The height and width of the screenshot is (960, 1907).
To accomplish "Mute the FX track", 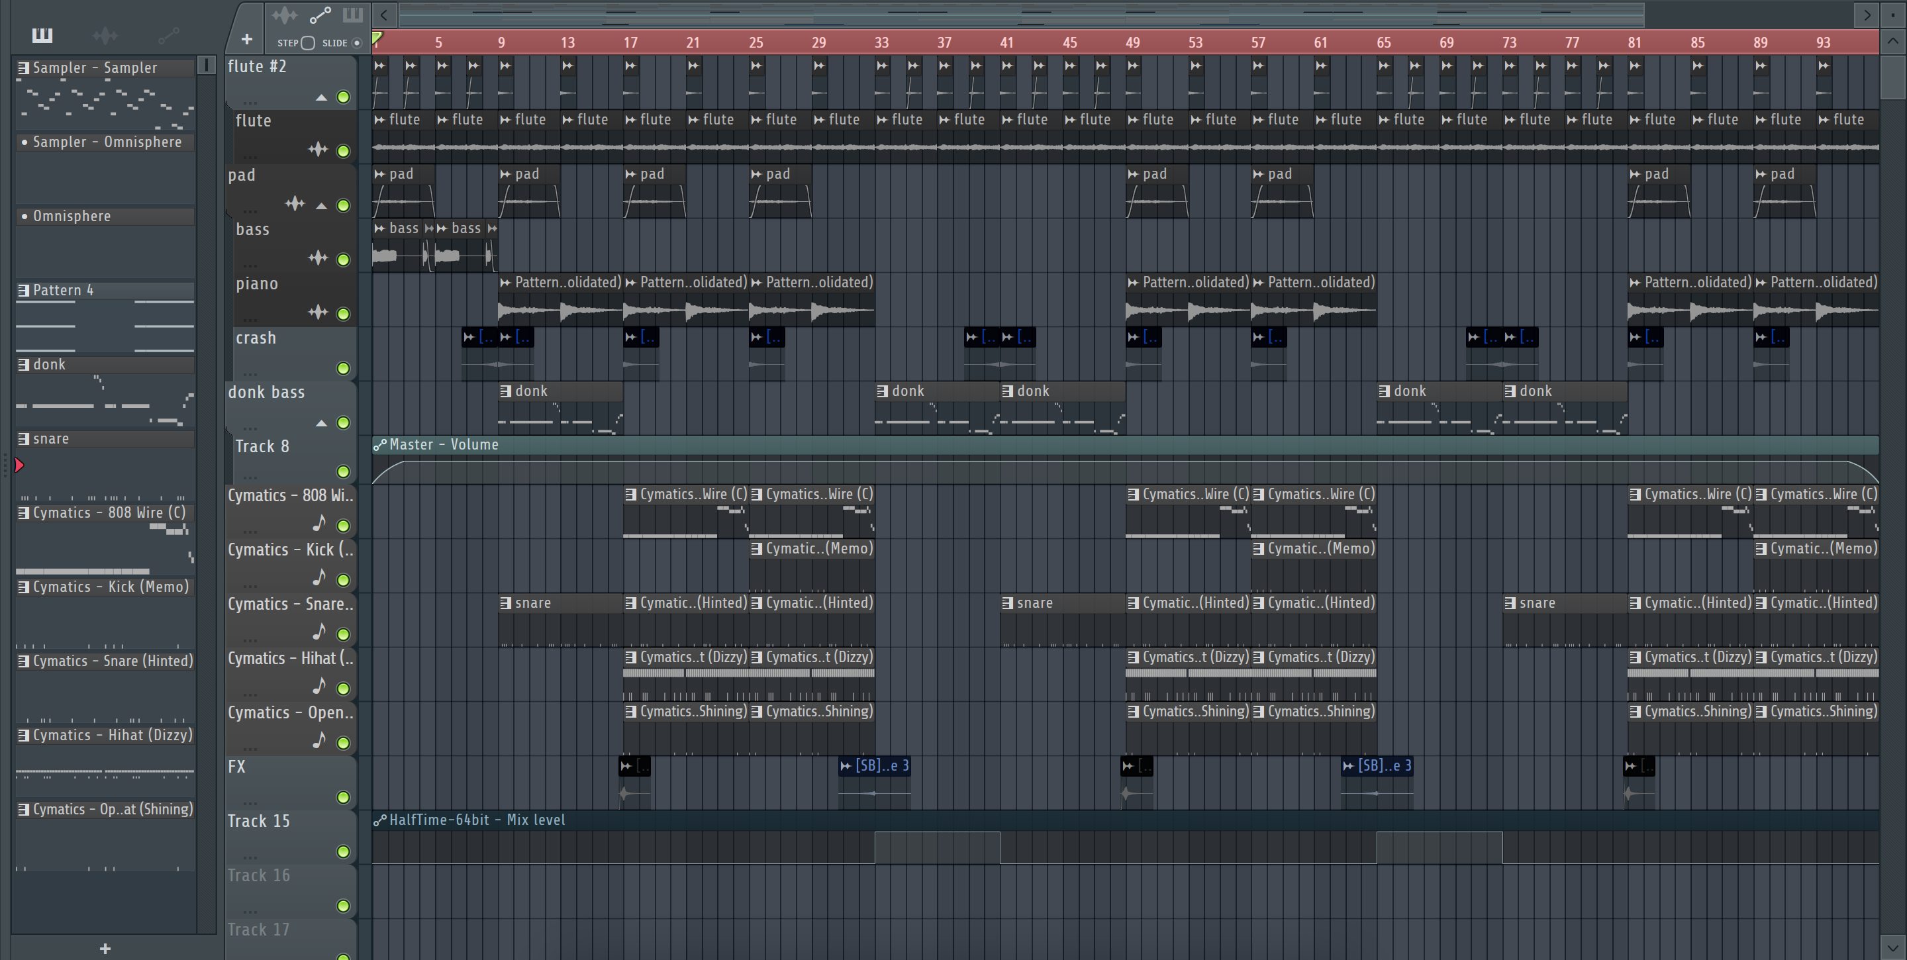I will click(344, 797).
